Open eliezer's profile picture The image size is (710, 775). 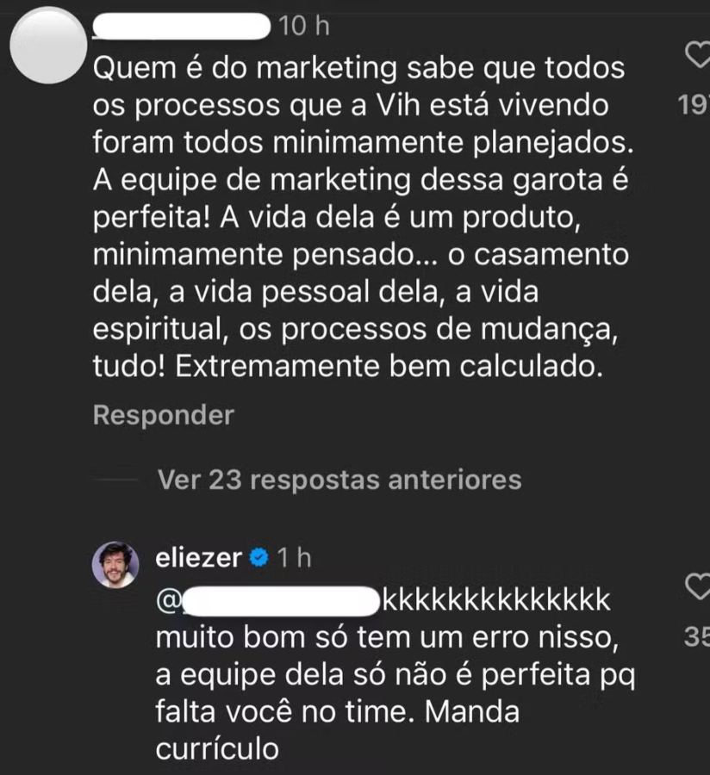[115, 564]
